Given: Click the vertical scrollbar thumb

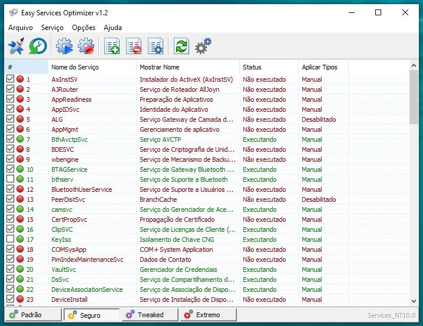Looking at the screenshot, I should coord(414,97).
